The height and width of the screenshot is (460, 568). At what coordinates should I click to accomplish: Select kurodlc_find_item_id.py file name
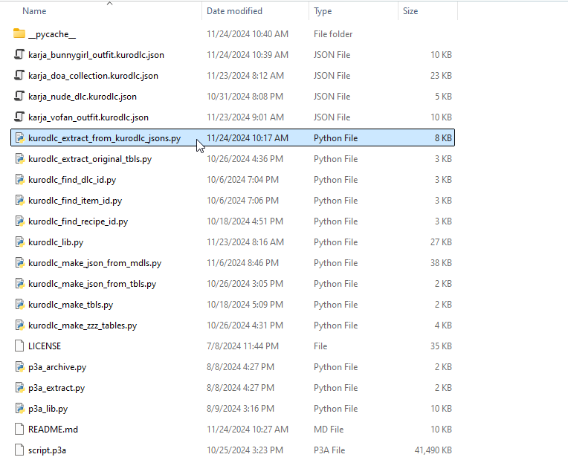75,201
